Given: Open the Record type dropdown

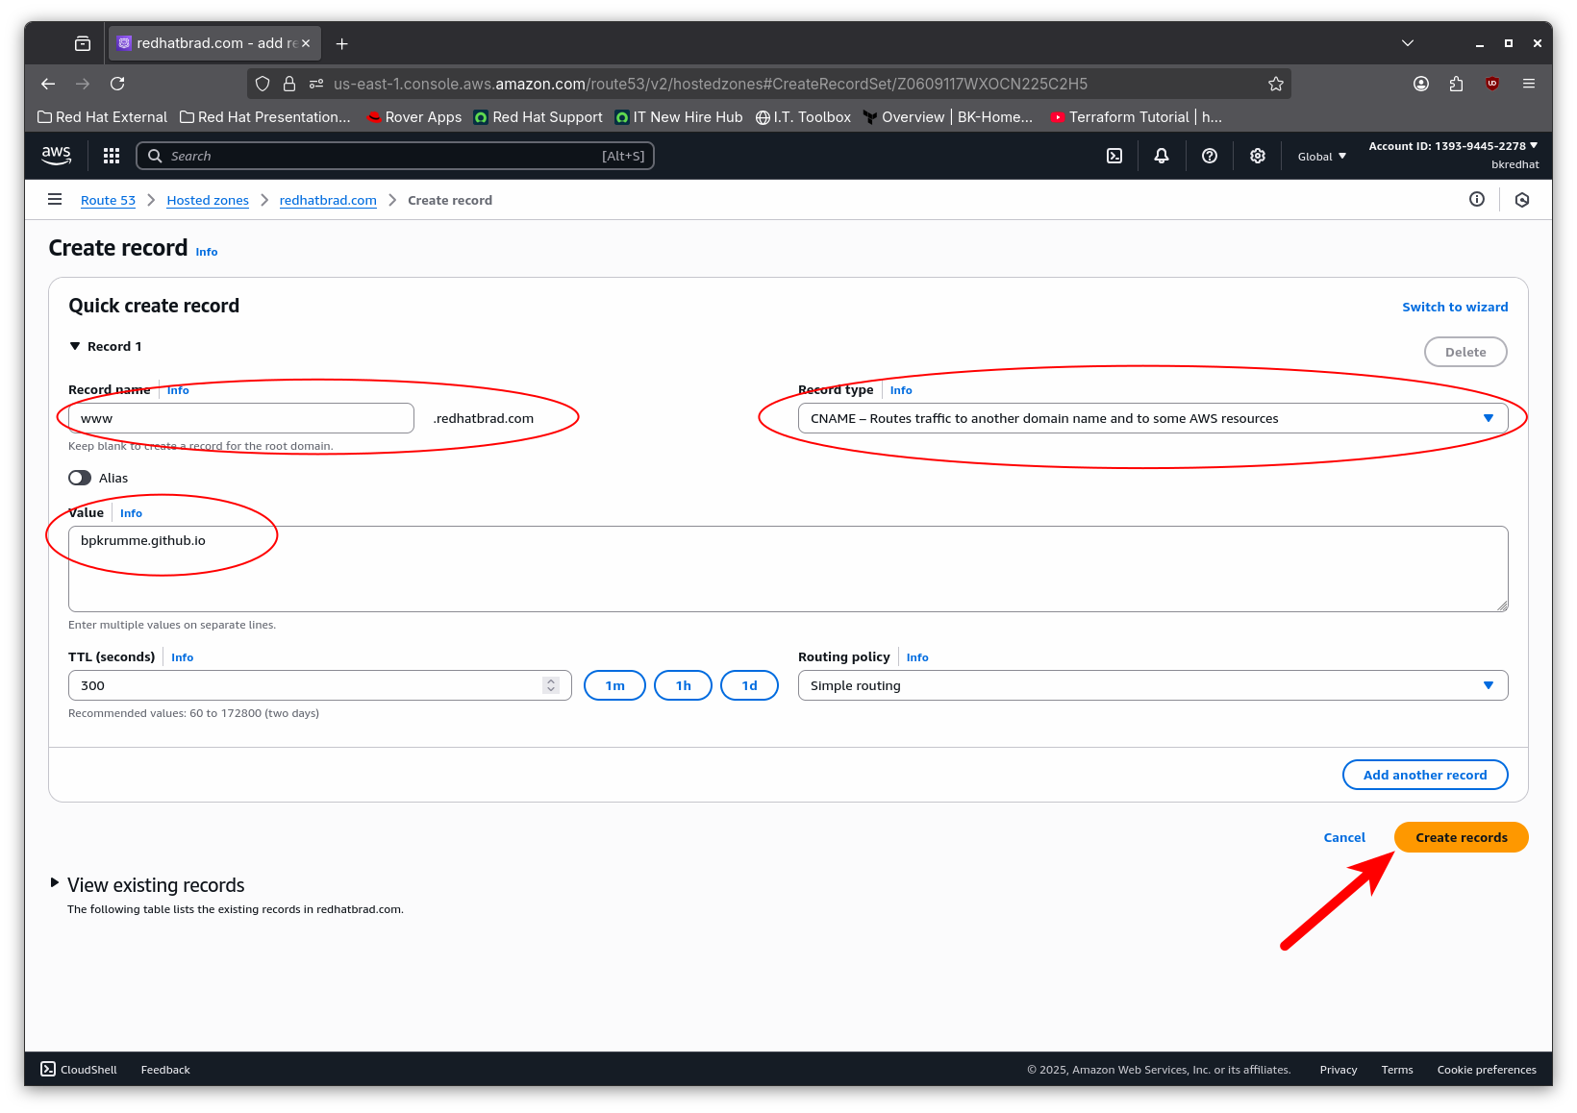Looking at the screenshot, I should [x=1153, y=418].
